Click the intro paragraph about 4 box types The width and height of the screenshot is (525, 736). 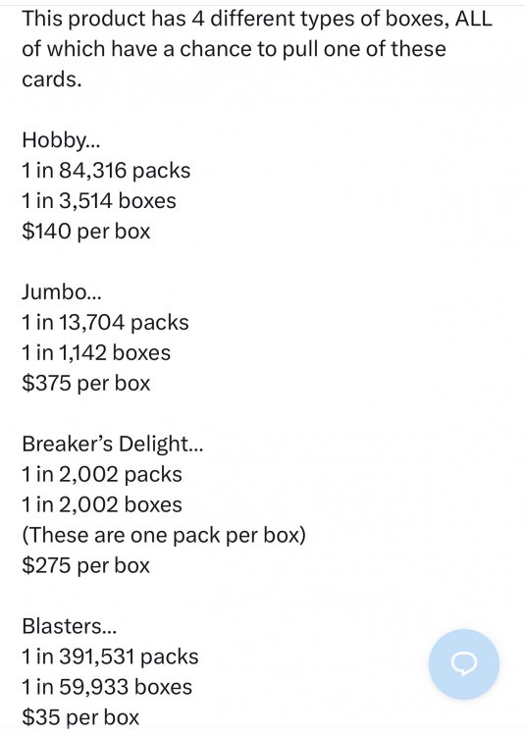[x=257, y=49]
